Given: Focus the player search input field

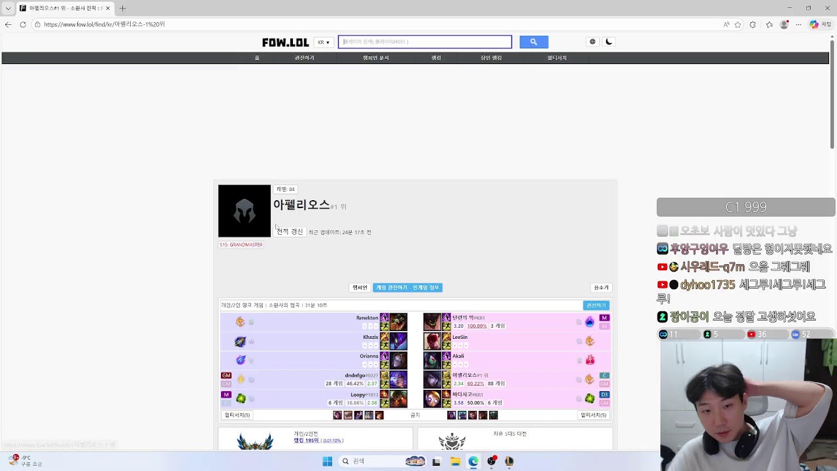Looking at the screenshot, I should pyautogui.click(x=425, y=42).
